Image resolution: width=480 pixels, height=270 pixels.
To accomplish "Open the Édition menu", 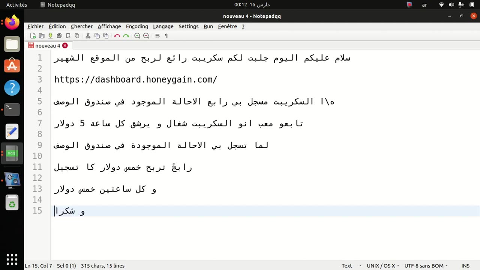I will tap(57, 26).
